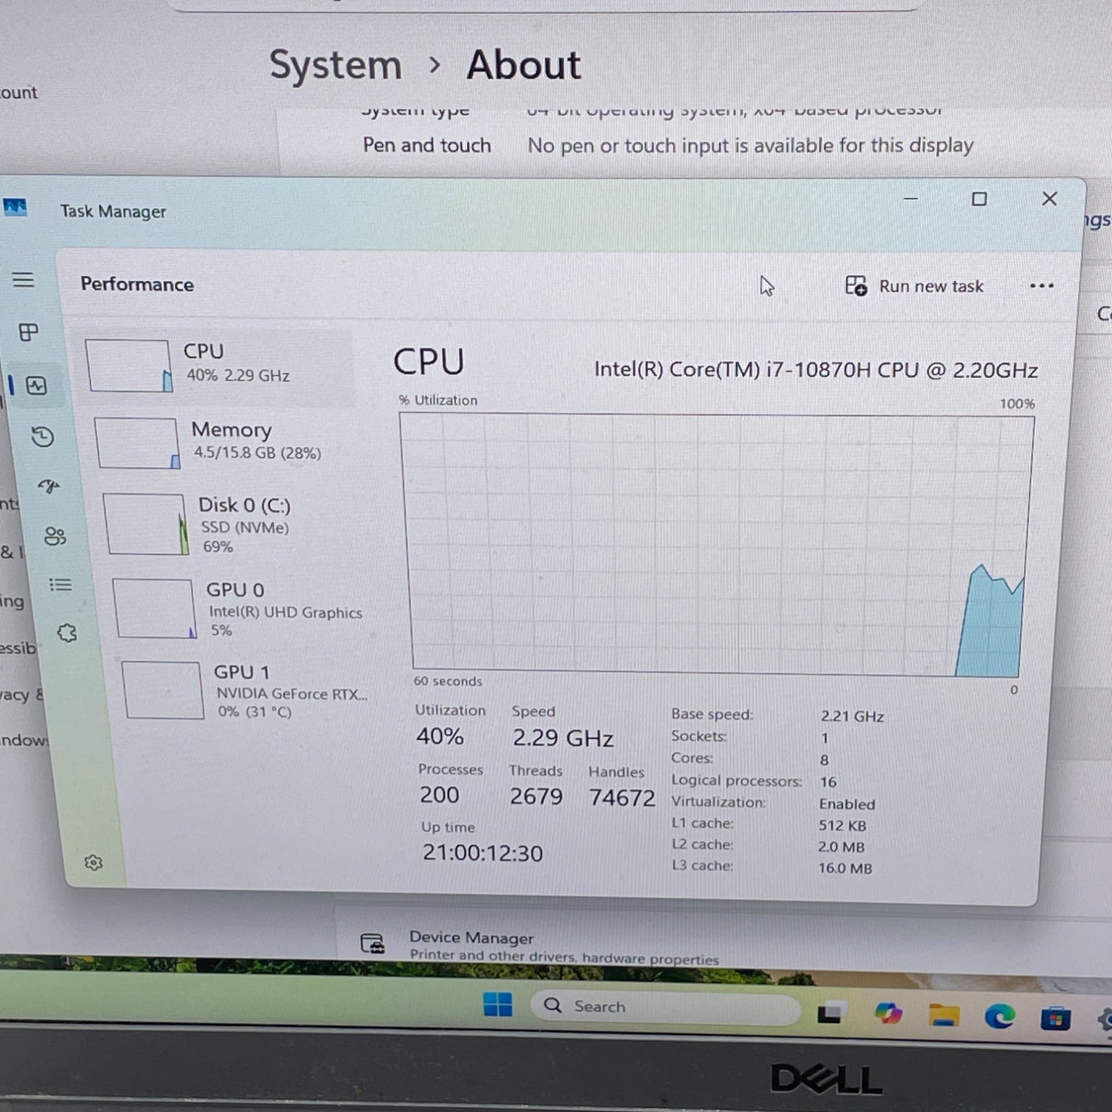Open App history page icon

point(43,437)
